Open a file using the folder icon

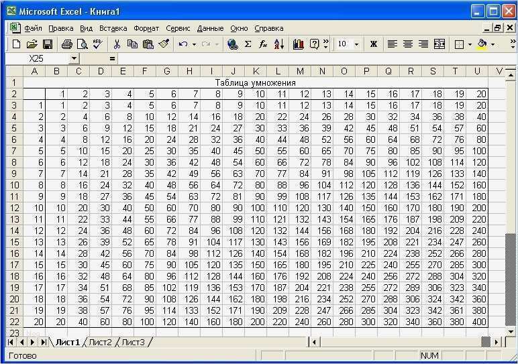32,44
